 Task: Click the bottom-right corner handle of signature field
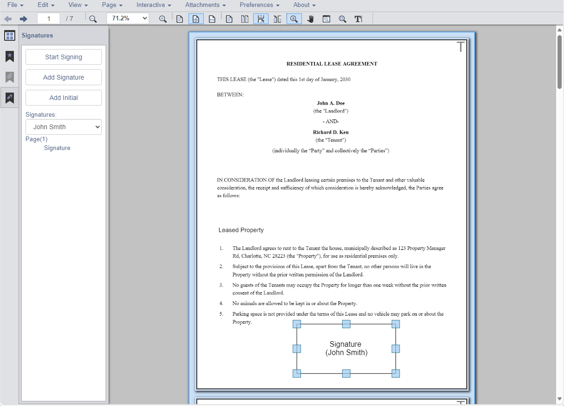tap(396, 374)
